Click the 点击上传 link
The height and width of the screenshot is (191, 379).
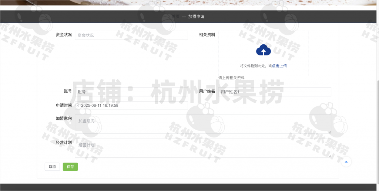coord(279,66)
